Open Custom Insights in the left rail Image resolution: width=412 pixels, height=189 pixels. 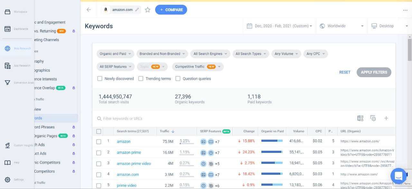7,146
